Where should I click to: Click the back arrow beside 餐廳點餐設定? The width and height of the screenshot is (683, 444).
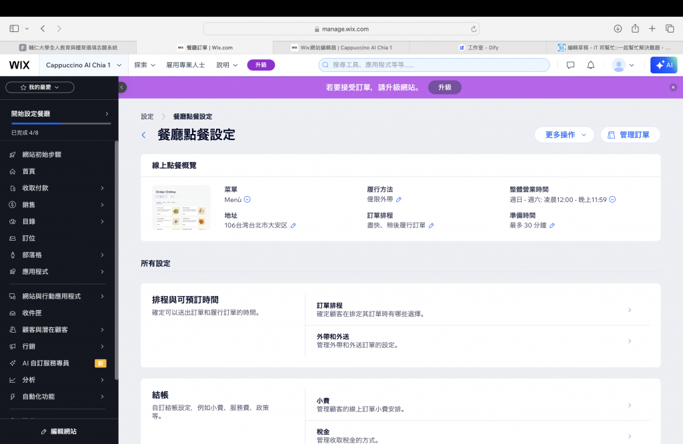tap(144, 135)
